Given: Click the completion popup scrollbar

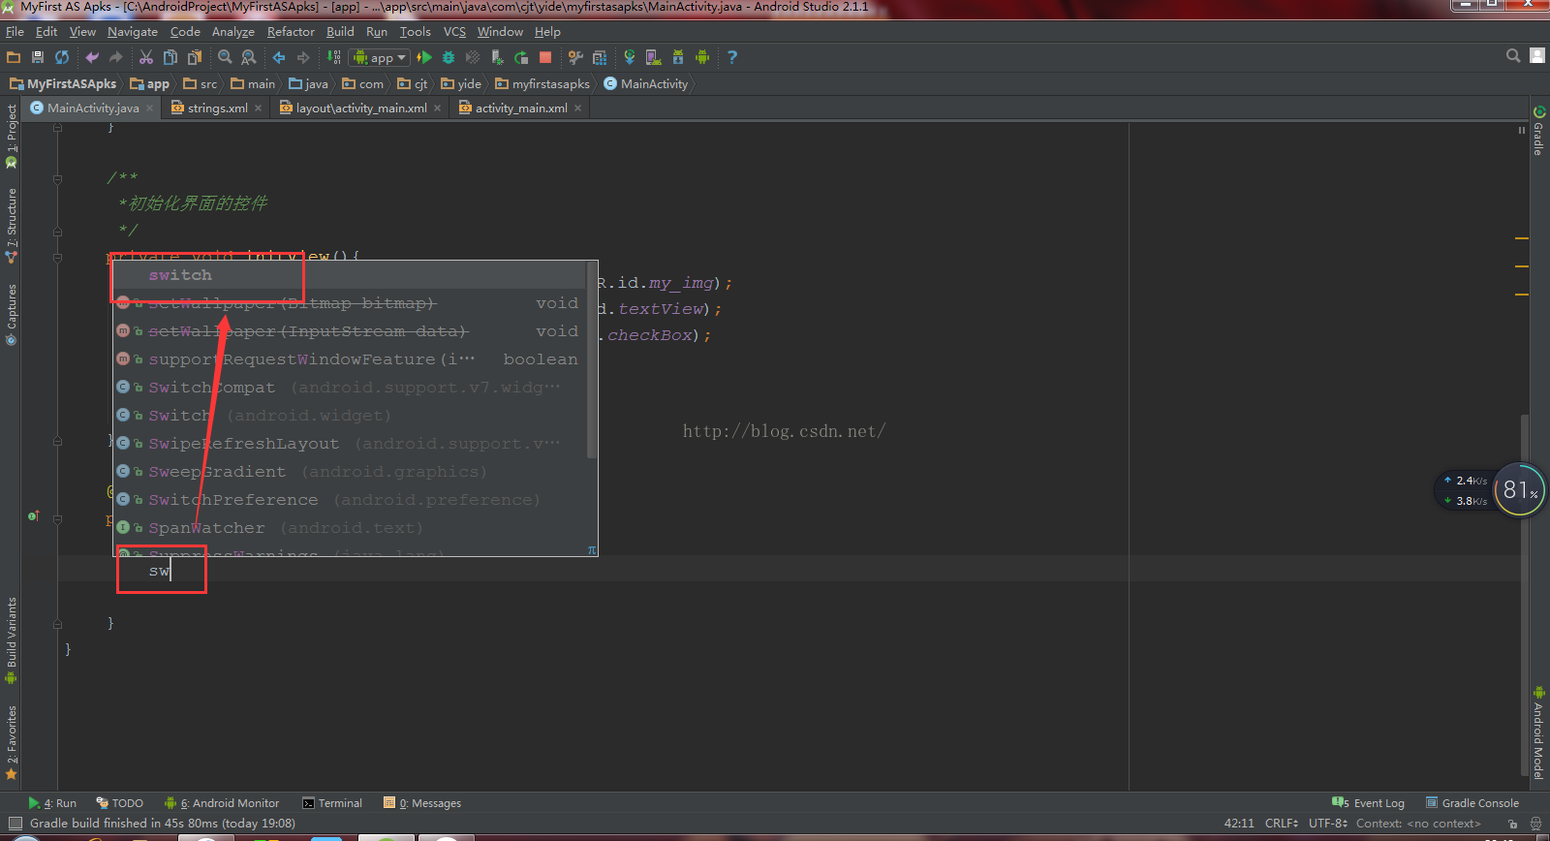Looking at the screenshot, I should [592, 358].
